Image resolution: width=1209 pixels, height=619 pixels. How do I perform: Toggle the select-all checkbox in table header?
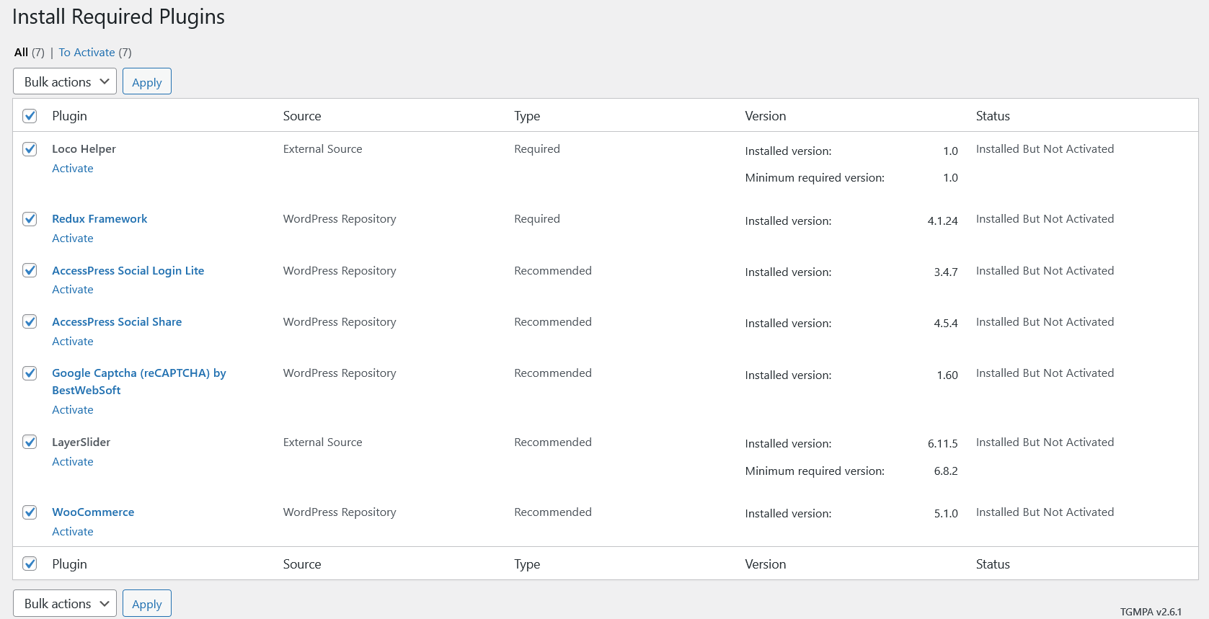click(30, 115)
